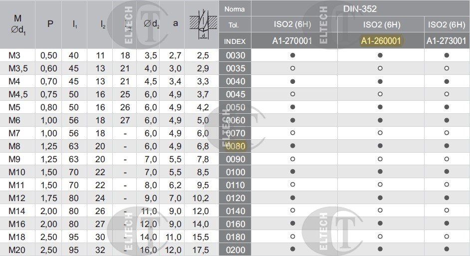
Task: Select the M5 thread size label
Action: coord(14,107)
